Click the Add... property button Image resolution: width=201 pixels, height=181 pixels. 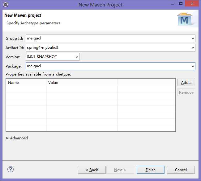[x=186, y=83]
